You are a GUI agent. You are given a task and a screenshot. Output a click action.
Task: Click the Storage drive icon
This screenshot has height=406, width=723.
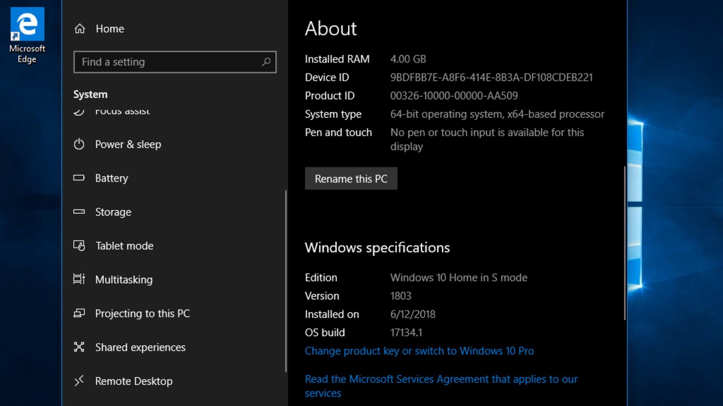tap(79, 212)
